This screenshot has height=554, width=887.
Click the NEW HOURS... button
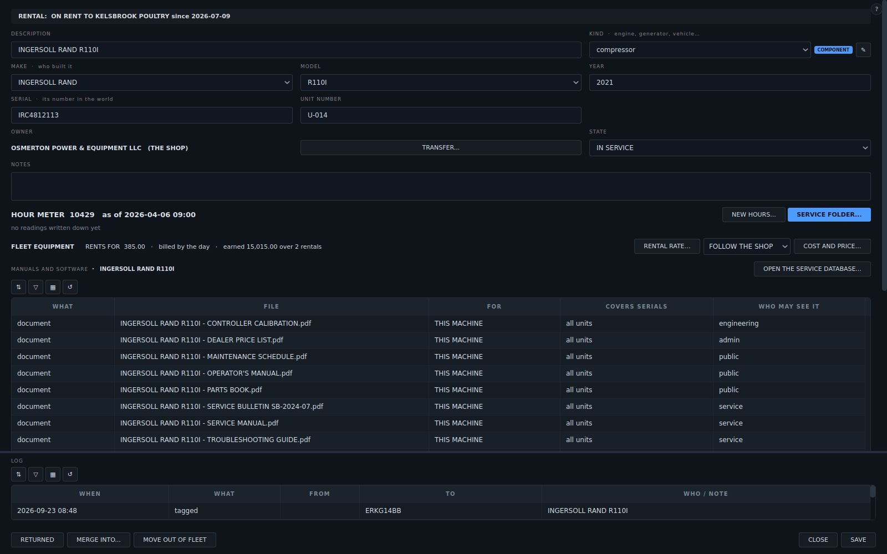(754, 215)
